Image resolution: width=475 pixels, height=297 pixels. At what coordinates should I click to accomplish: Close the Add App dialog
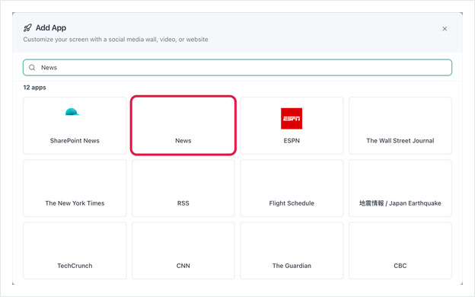(445, 29)
